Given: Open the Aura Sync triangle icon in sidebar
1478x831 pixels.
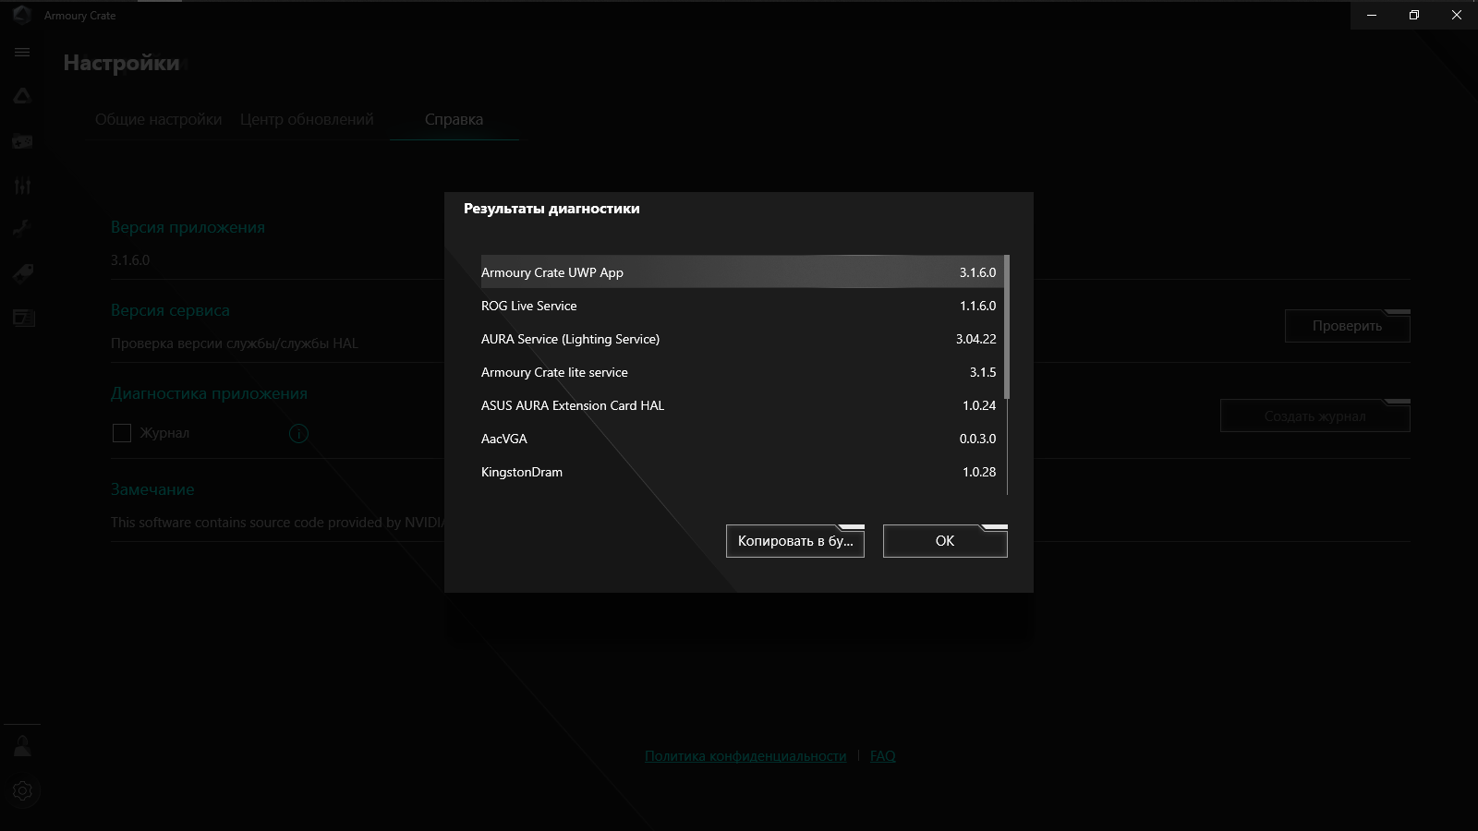Looking at the screenshot, I should (x=22, y=96).
